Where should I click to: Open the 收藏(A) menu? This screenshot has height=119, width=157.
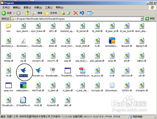pos(38,8)
